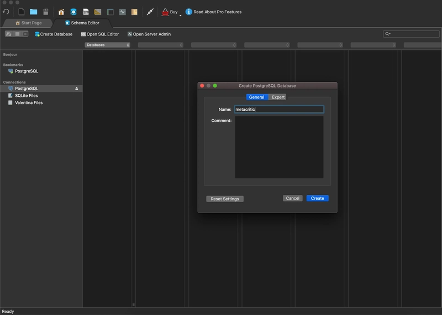Click the Ready status bar text

8,311
